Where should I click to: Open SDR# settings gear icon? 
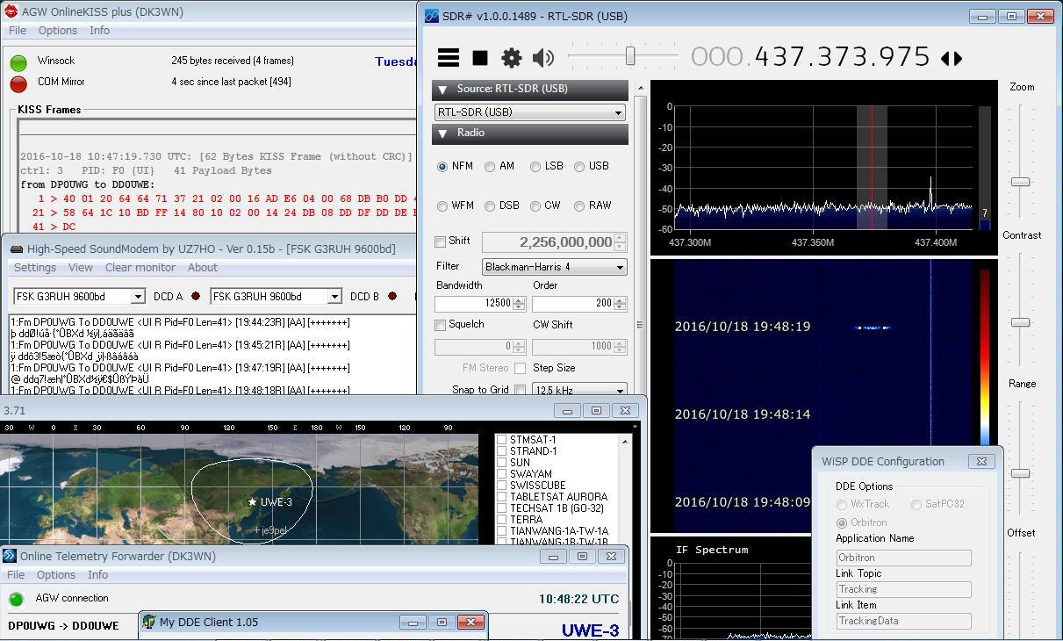point(511,58)
